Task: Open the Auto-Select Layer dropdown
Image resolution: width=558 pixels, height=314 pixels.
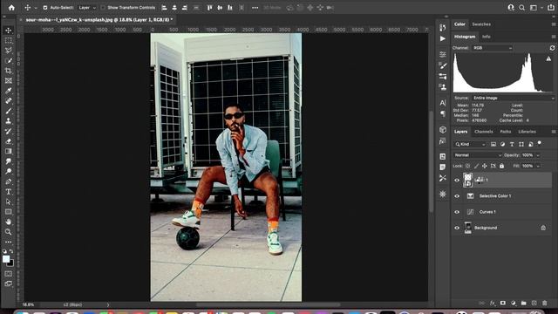Action: click(86, 8)
